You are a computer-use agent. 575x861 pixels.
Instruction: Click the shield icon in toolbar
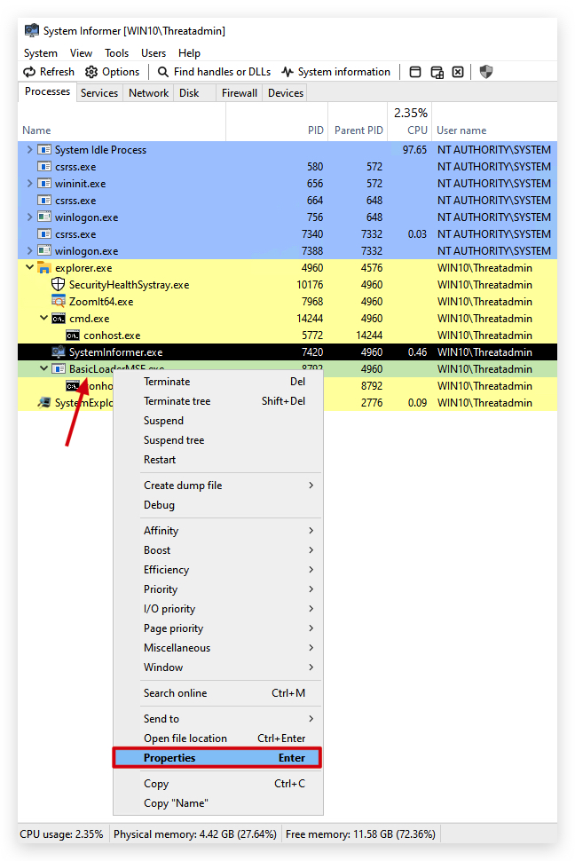click(x=486, y=72)
